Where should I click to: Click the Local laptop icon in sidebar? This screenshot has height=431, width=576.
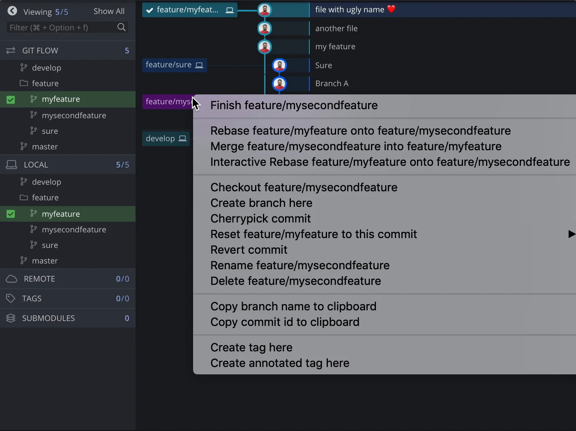pos(12,165)
